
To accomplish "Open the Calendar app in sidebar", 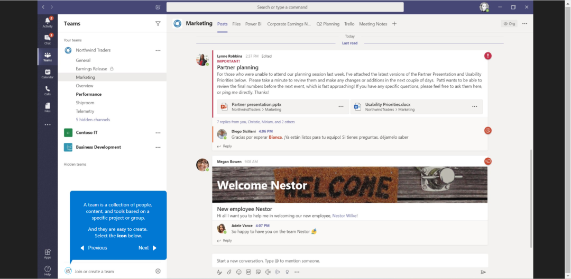I will (48, 74).
